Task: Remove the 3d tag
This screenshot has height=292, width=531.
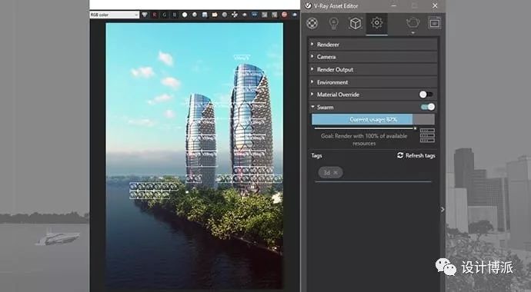Action: tap(336, 173)
